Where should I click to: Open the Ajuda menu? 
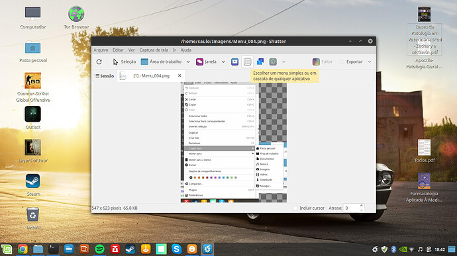pos(185,50)
